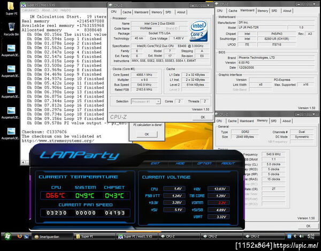Click the Core Speed 4868.1 MHz field
The height and width of the screenshot is (251, 321).
(144, 75)
